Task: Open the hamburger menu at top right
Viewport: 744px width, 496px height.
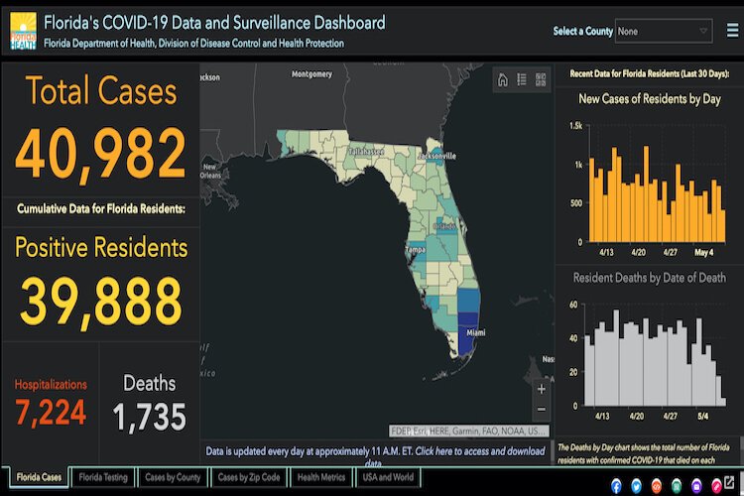Action: point(731,31)
